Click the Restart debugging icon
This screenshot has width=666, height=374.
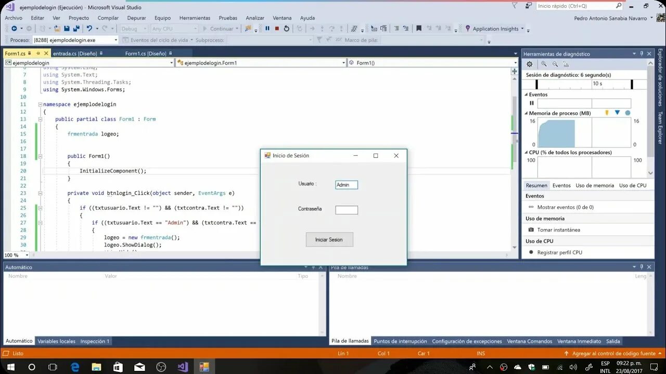(286, 29)
